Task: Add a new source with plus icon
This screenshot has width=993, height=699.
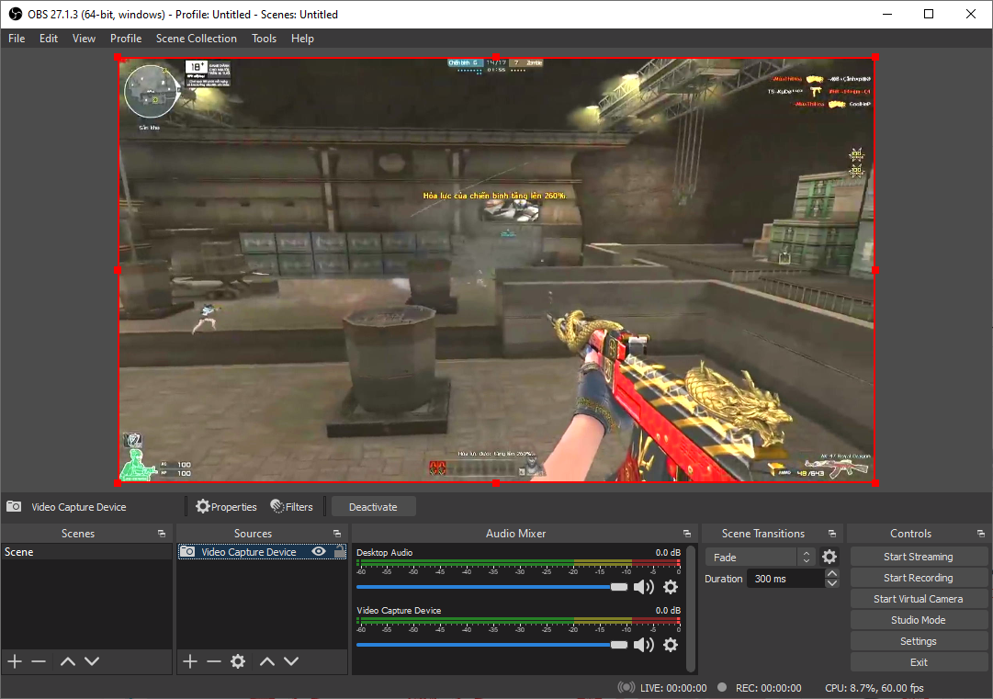Action: click(190, 661)
